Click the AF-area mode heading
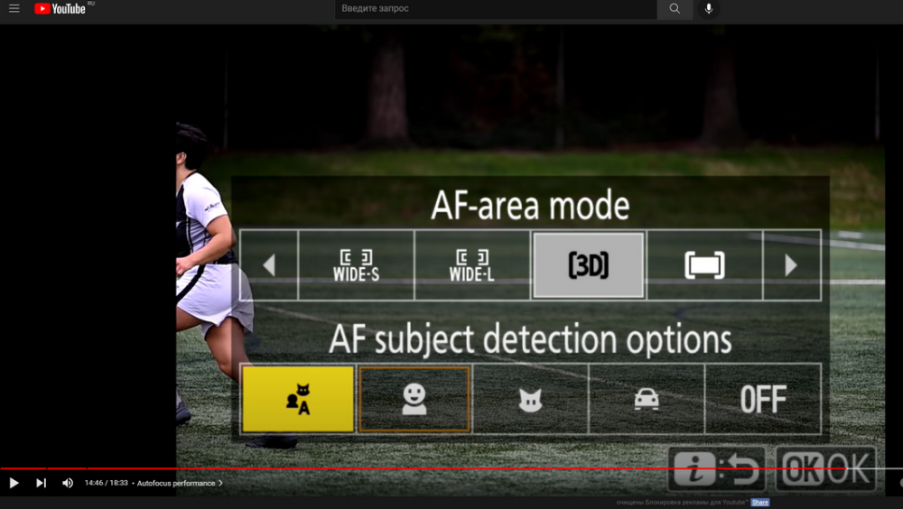The width and height of the screenshot is (903, 509). click(x=530, y=205)
